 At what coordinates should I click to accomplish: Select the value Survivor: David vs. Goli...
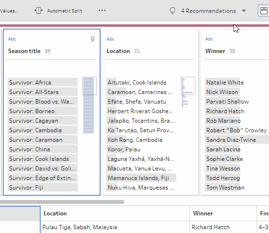[43, 169]
